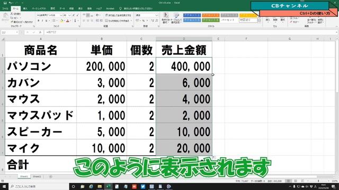Select the cell labeled マウスパッド
The height and width of the screenshot is (190, 339).
[41, 115]
